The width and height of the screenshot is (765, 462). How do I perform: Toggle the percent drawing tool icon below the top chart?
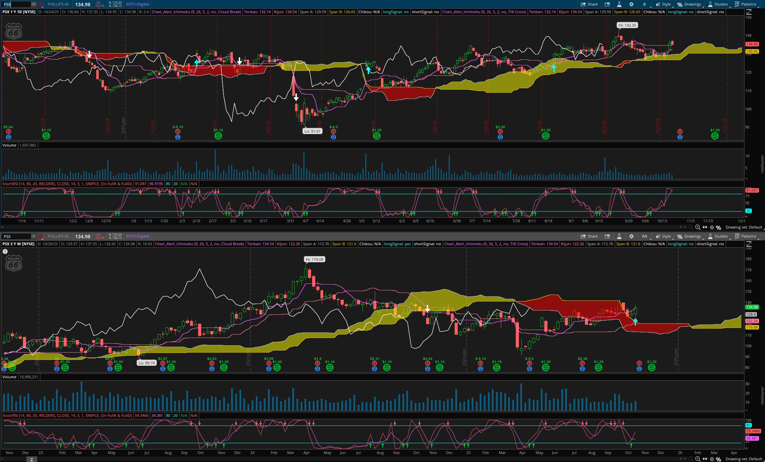[718, 227]
